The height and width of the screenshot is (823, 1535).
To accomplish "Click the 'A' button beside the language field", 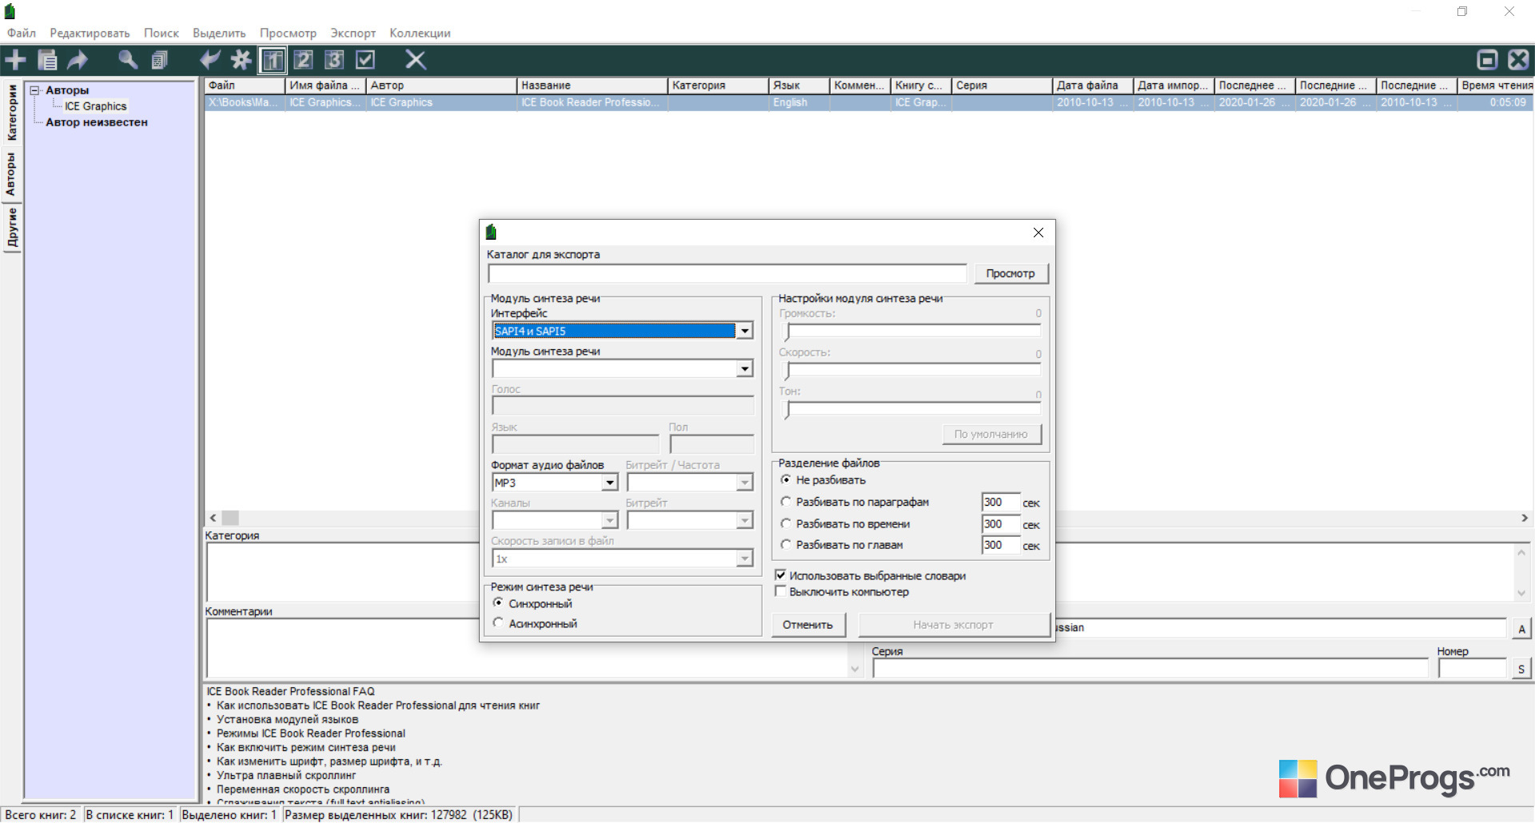I will pos(1521,629).
